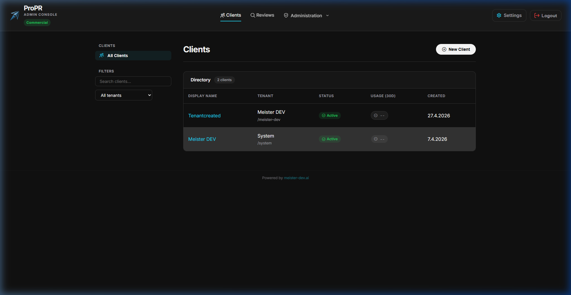Create a New Client
Viewport: 571px width, 295px height.
pos(456,49)
